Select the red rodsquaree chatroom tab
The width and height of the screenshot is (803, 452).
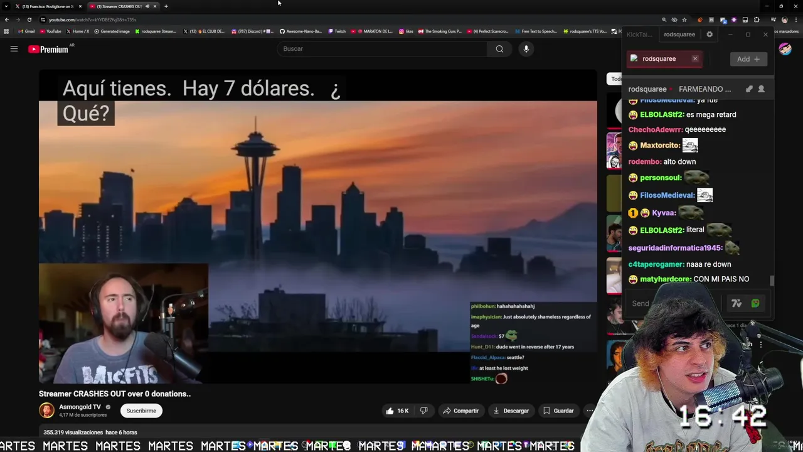point(664,59)
